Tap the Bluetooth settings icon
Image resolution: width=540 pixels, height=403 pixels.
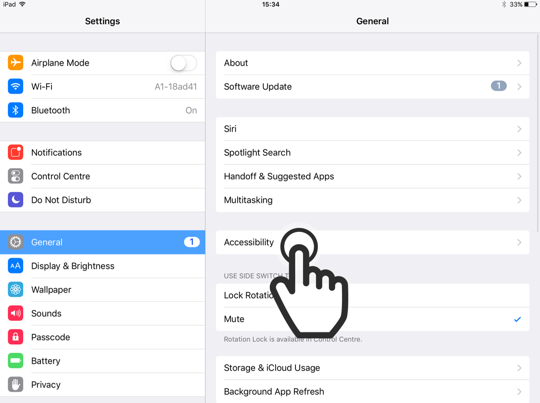16,110
